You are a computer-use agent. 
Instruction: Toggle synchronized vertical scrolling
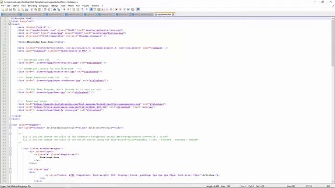click(74, 9)
